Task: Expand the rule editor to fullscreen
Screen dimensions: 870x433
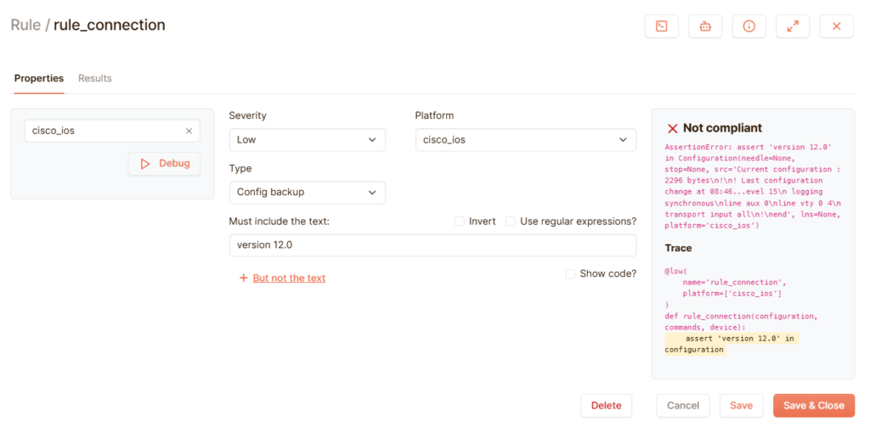Action: (793, 26)
